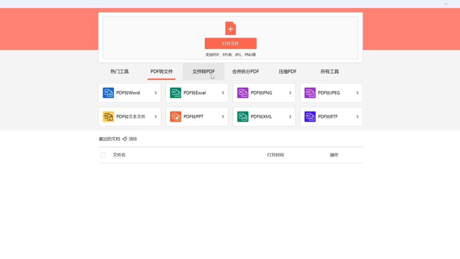Expand the PDF转XML chevron arrow
Screen dimensions: 460x259
point(290,117)
